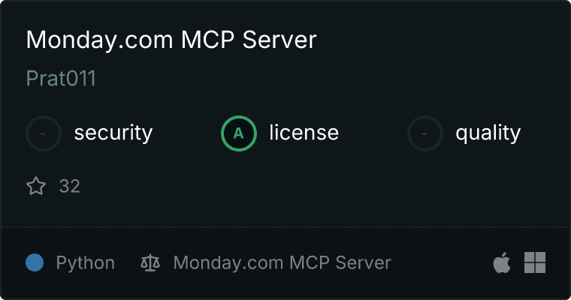Select the license label text
Screen dimensions: 571x300
tap(304, 132)
